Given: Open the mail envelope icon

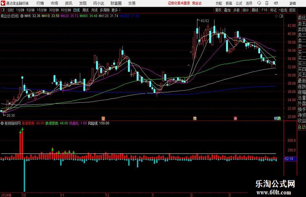Looking at the screenshot, I should 276,3.
